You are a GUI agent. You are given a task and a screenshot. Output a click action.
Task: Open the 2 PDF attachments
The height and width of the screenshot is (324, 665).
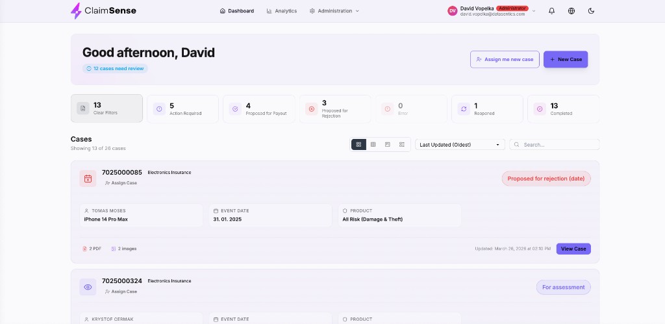(x=92, y=249)
